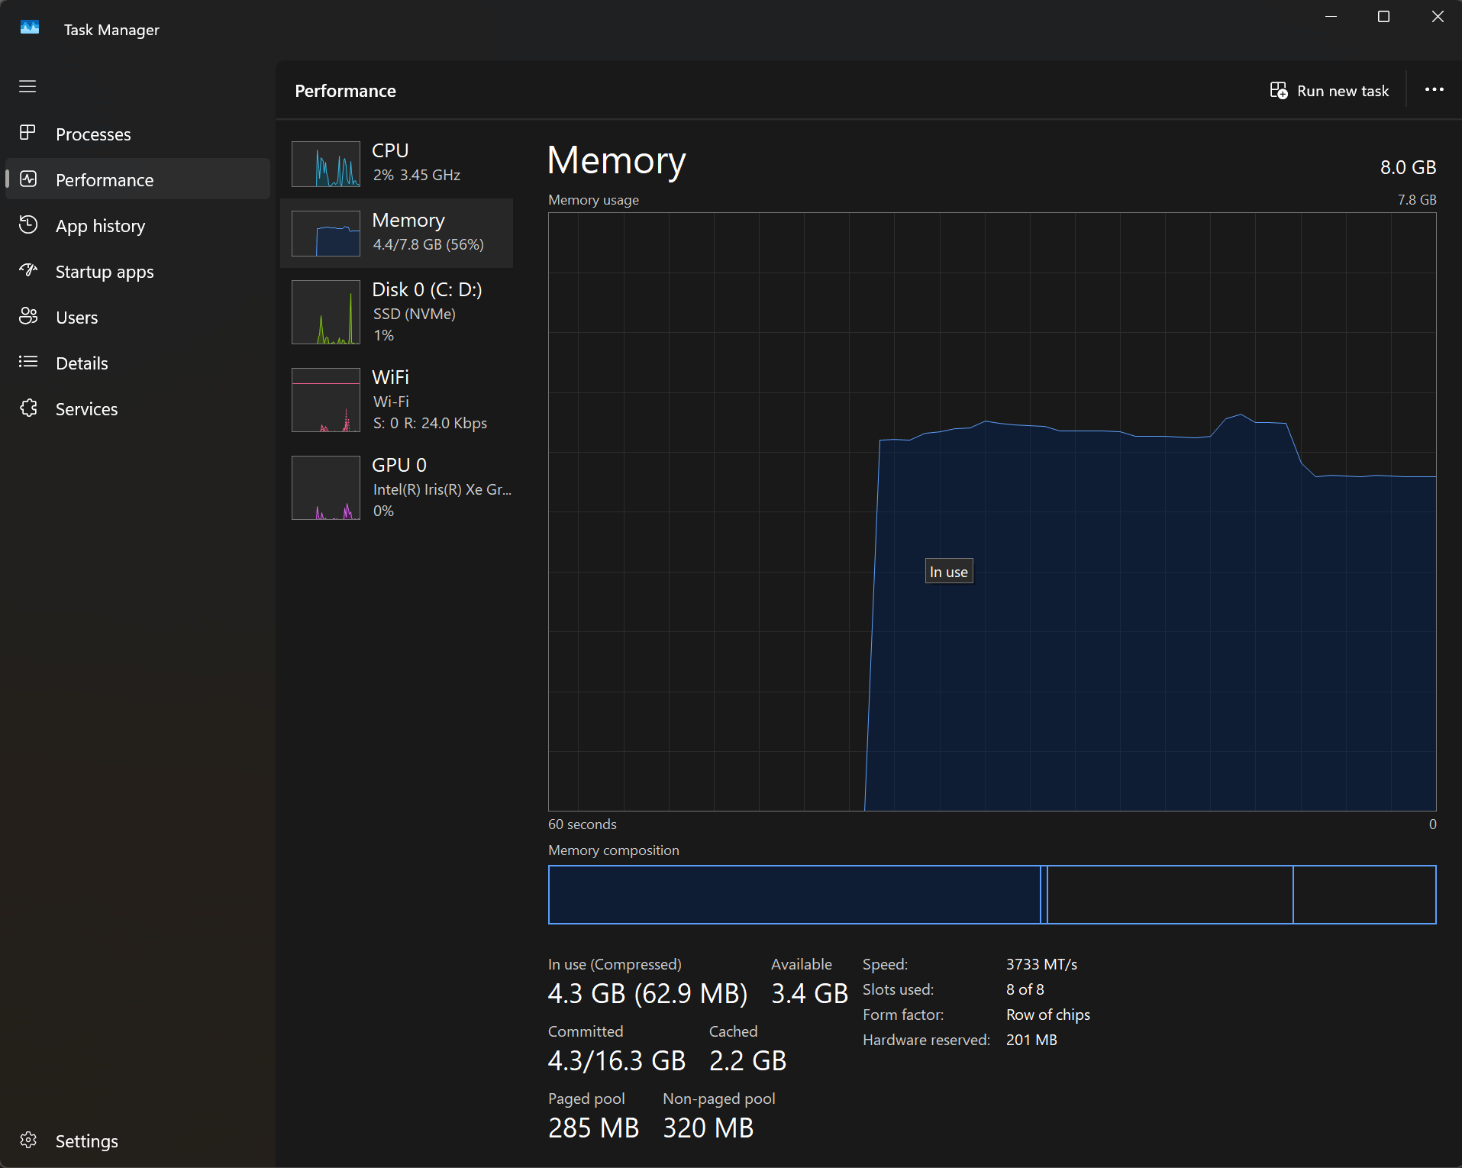Click the Row of chips form factor value

[x=1047, y=1015]
